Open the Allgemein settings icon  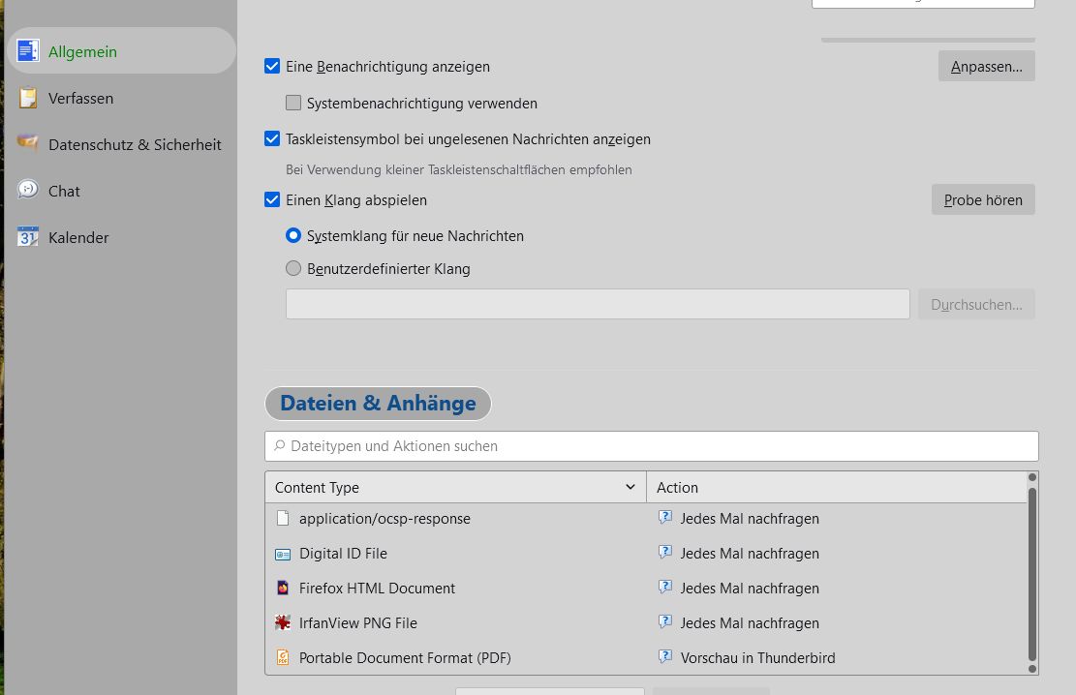coord(28,51)
